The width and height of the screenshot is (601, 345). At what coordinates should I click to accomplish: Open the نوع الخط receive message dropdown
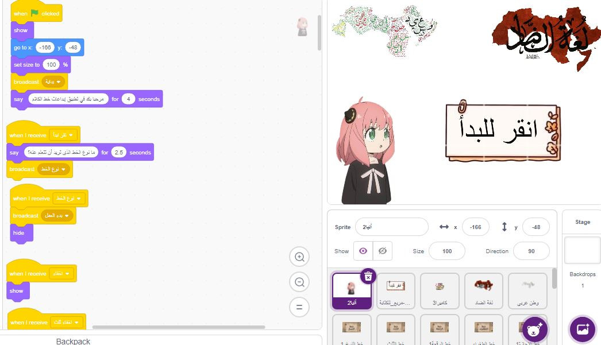click(69, 199)
